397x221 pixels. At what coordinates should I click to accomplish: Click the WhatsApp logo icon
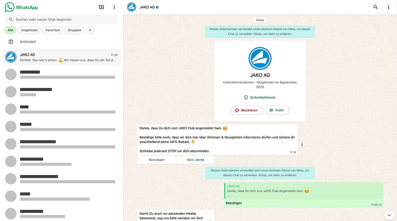click(x=9, y=7)
